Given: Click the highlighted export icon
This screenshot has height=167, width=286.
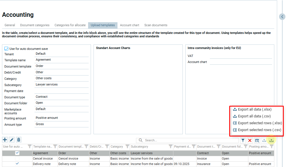Looking at the screenshot, I should tap(271, 140).
